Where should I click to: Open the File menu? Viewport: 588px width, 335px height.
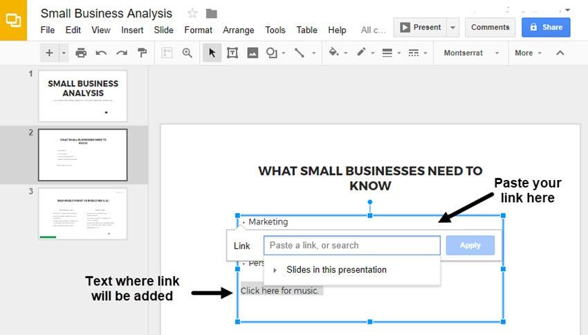[x=48, y=30]
